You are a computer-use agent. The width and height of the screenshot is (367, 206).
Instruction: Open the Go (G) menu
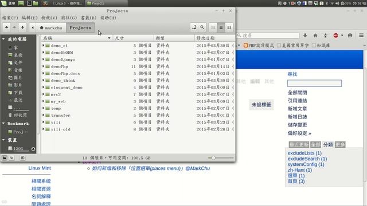tap(69, 18)
